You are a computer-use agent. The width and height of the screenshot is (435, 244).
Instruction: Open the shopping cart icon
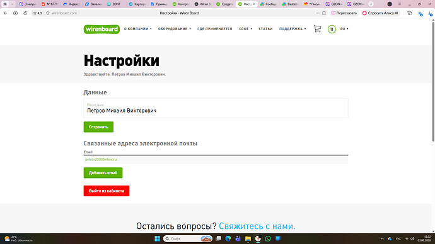pos(317,29)
